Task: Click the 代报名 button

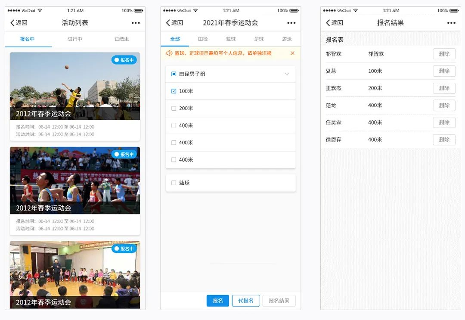Action: [x=245, y=301]
